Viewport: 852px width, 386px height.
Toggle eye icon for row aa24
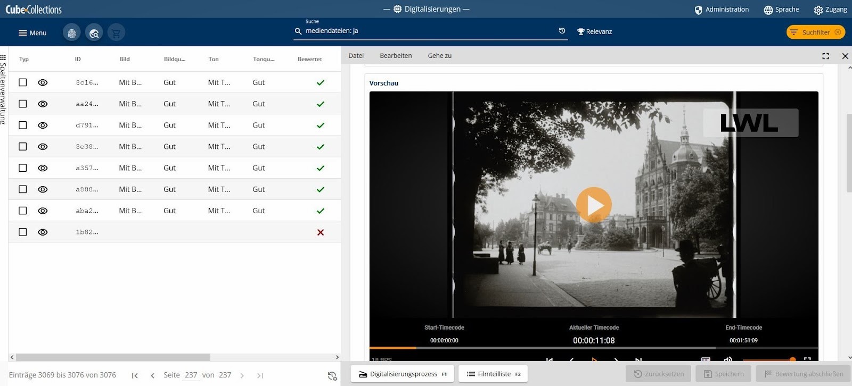click(43, 104)
